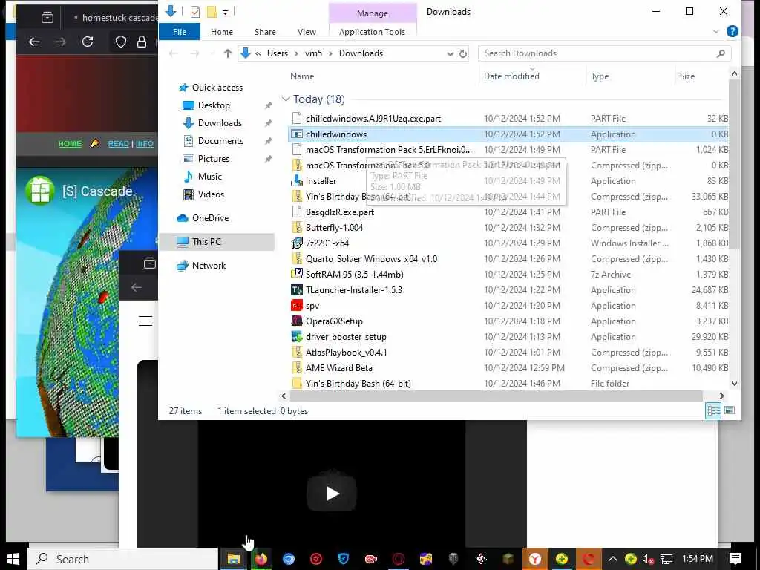Viewport: 760px width, 570px height.
Task: Play the video in background browser
Action: pyautogui.click(x=332, y=494)
